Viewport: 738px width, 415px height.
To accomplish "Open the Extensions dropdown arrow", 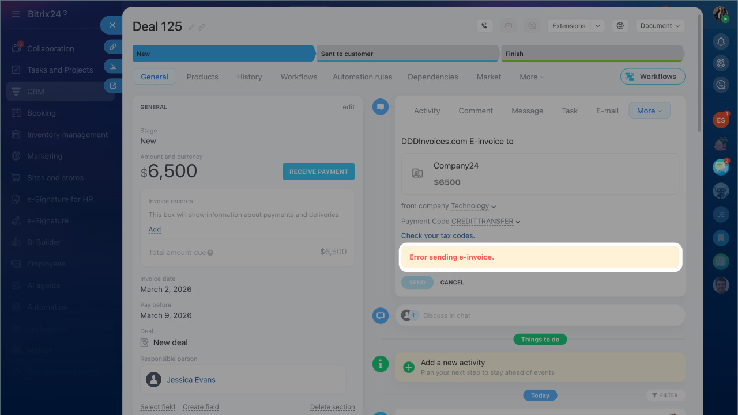I will [598, 26].
